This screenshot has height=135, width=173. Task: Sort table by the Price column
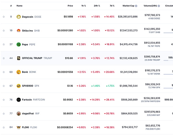point(70,6)
